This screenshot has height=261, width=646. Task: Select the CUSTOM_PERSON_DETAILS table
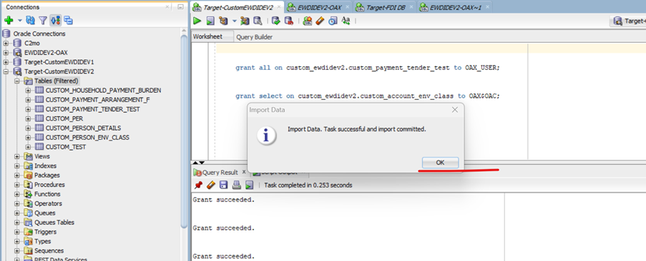[x=83, y=128]
